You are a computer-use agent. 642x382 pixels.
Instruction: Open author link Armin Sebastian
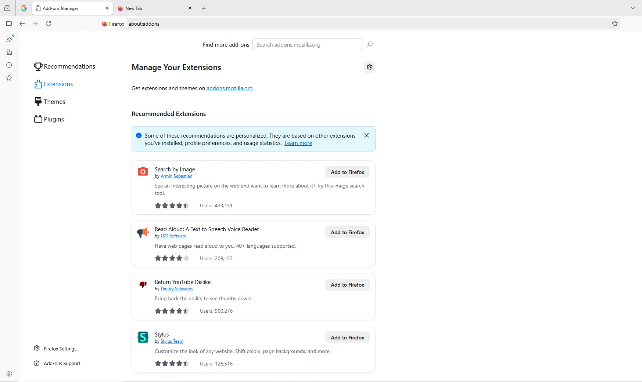[x=176, y=176]
